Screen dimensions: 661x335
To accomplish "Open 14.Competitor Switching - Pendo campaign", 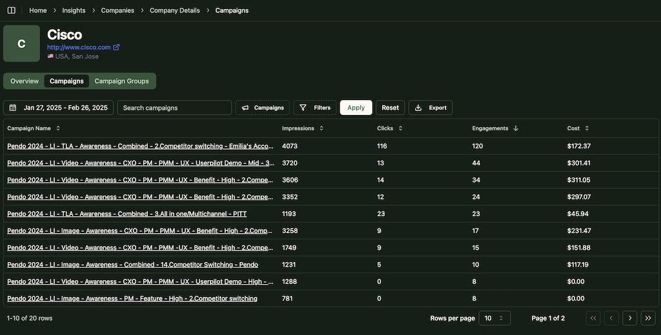I will coord(132,265).
